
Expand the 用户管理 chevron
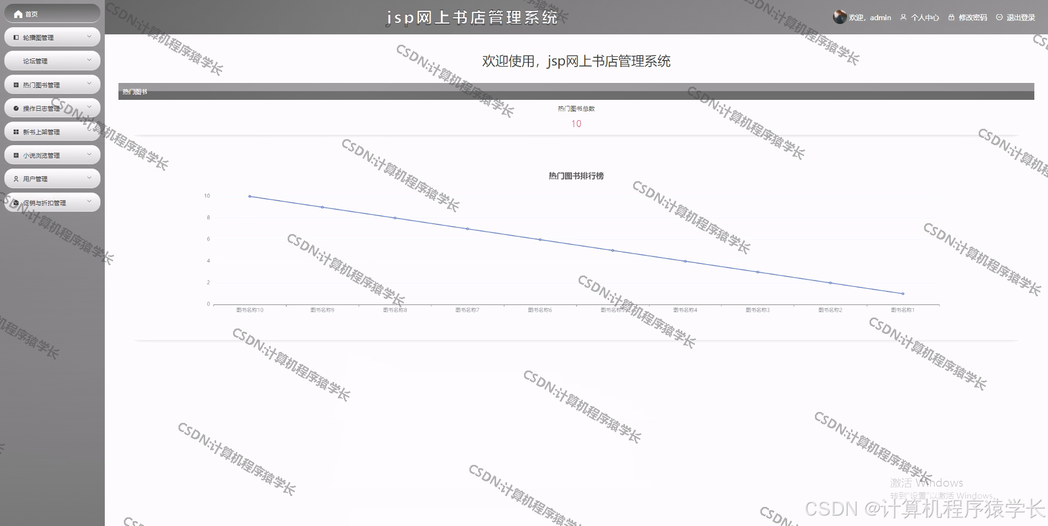[90, 178]
